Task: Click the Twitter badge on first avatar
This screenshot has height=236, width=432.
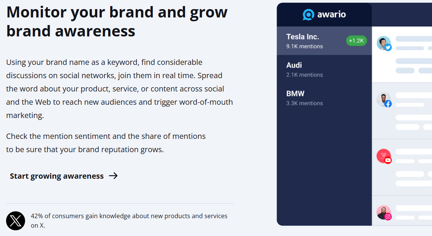Action: click(x=388, y=47)
